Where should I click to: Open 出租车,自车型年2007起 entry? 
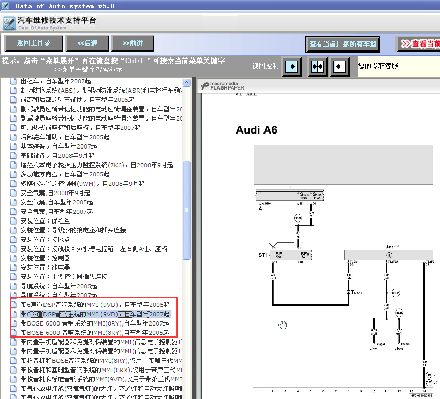pos(55,81)
